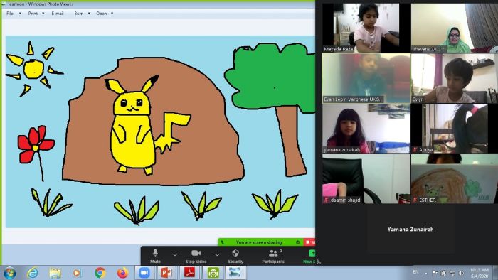Mute the microphone in Zoom toolbar
Viewport: 498px width, 280px height.
155,257
